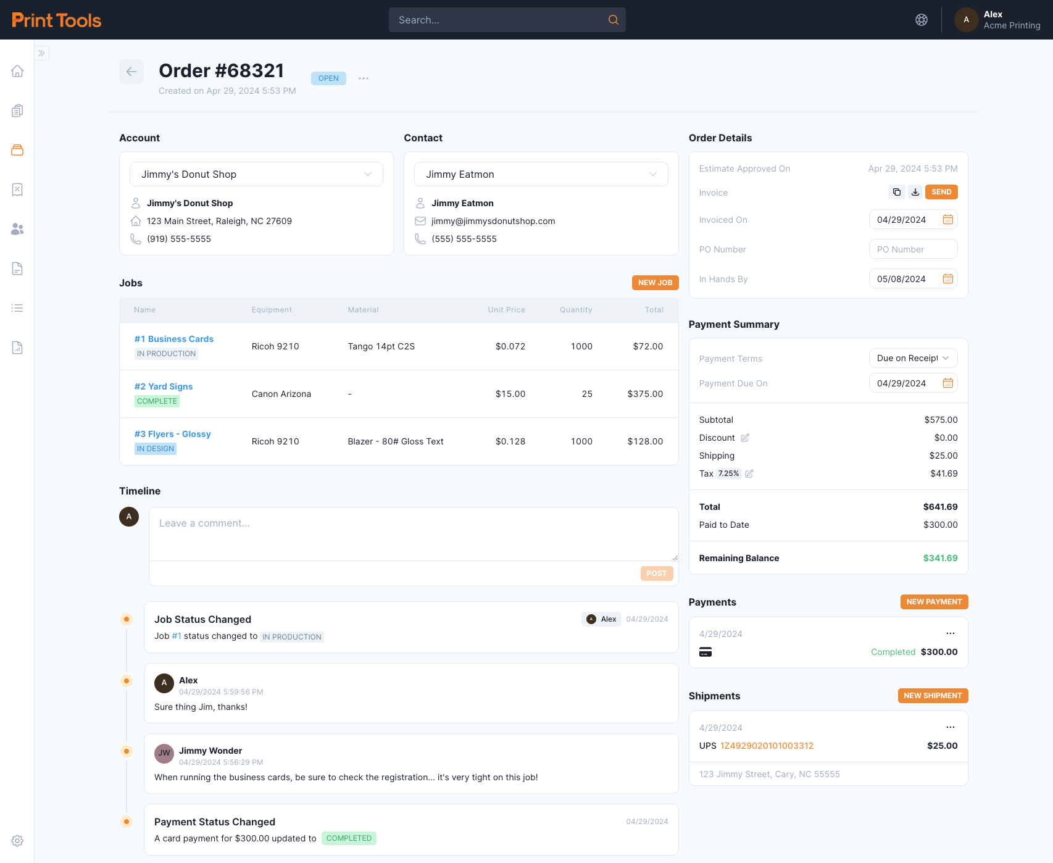Open the order actions ellipsis menu
Screen dimensions: 1053x863
click(x=363, y=78)
